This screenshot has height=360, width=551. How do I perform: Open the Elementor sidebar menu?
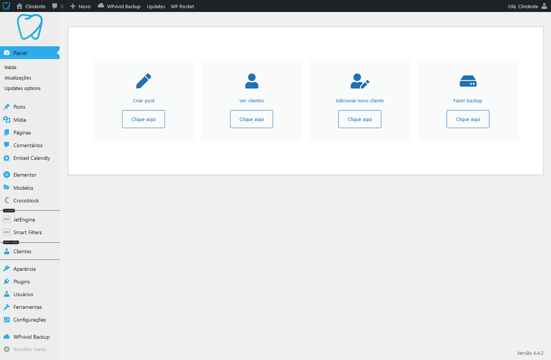tap(25, 175)
